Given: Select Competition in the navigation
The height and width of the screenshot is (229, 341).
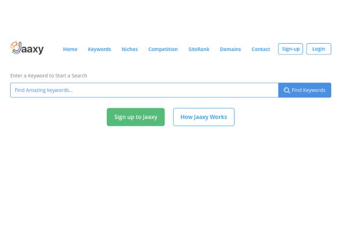Looking at the screenshot, I should click(163, 50).
